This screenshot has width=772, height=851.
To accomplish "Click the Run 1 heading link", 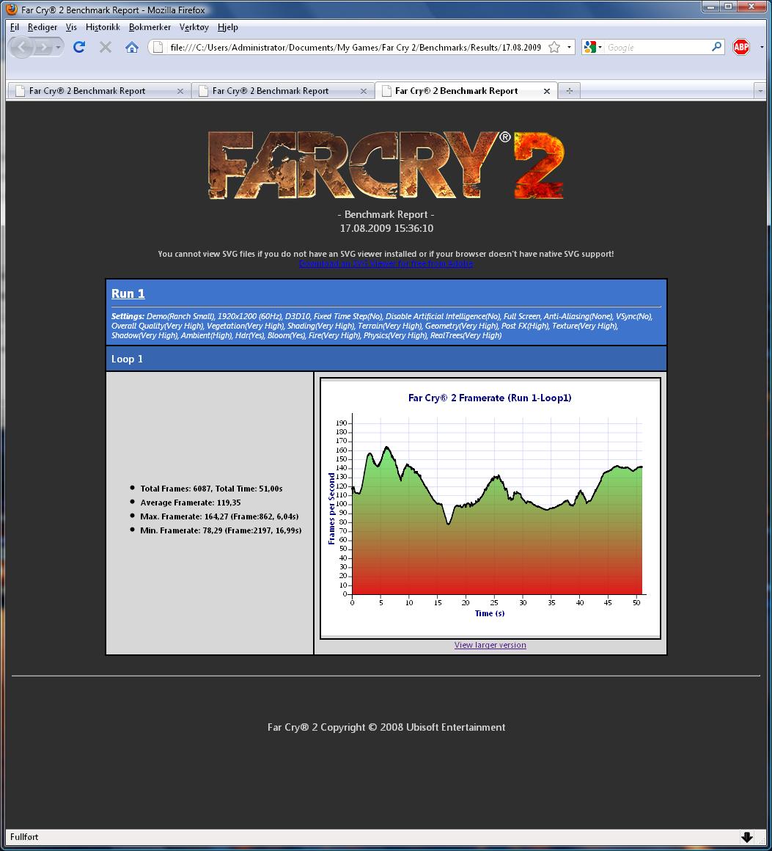I will pyautogui.click(x=128, y=293).
